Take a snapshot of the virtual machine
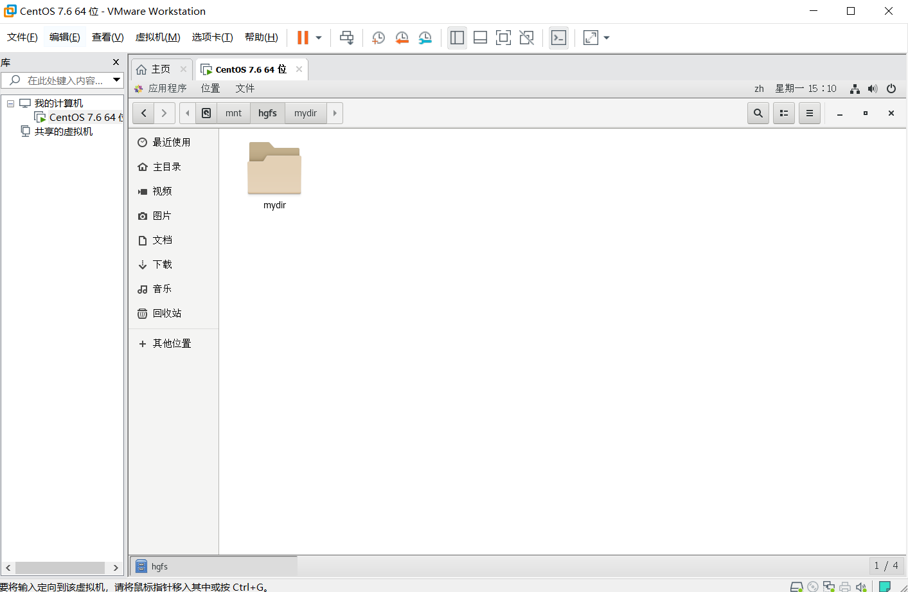The image size is (908, 592). [x=378, y=38]
